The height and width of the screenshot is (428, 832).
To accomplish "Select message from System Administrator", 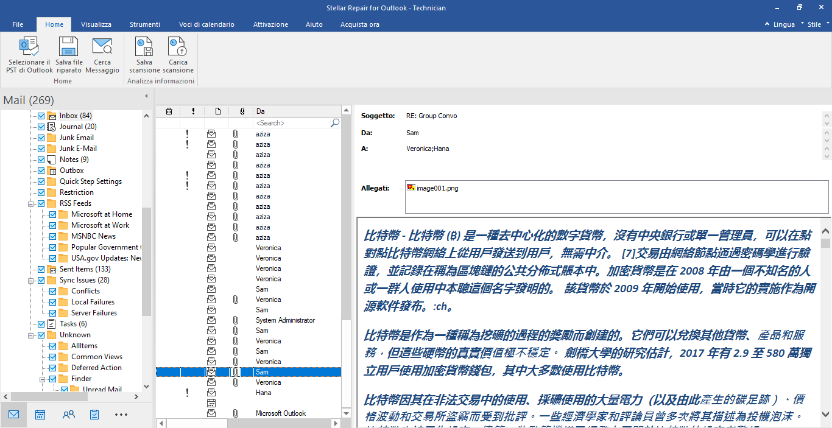I will coord(249,320).
